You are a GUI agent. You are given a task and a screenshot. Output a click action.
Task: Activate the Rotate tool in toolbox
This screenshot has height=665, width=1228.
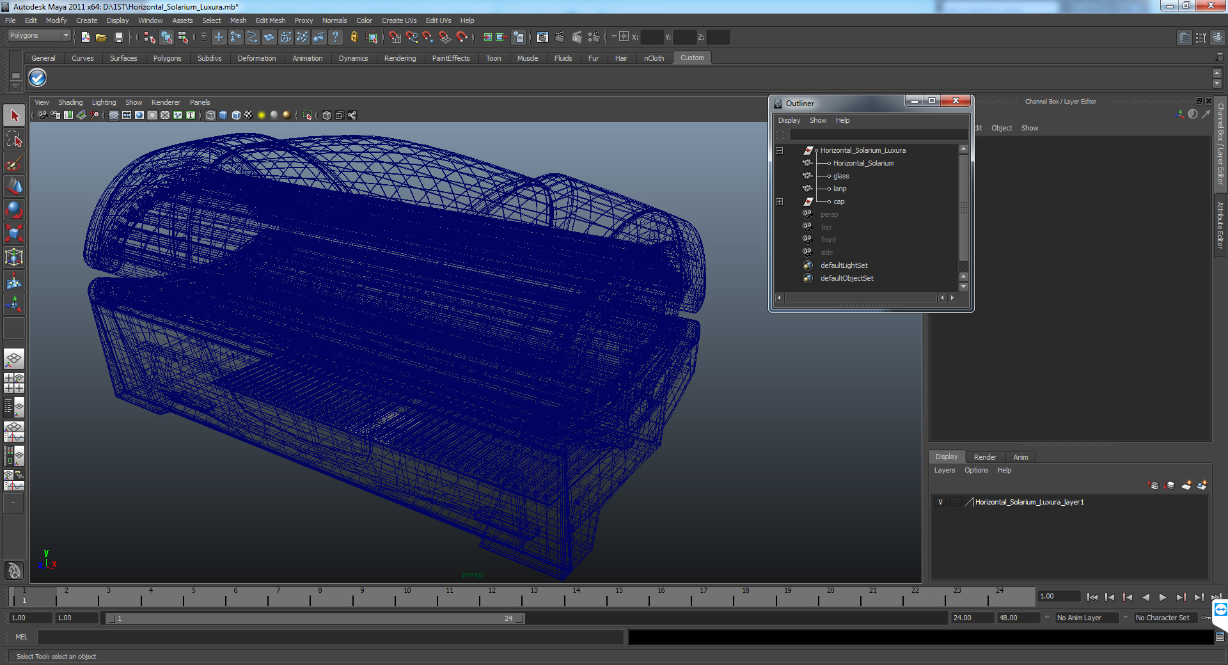pos(14,210)
